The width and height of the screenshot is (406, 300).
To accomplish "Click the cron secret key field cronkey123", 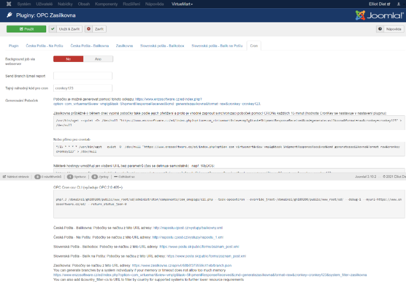I will (83, 88).
